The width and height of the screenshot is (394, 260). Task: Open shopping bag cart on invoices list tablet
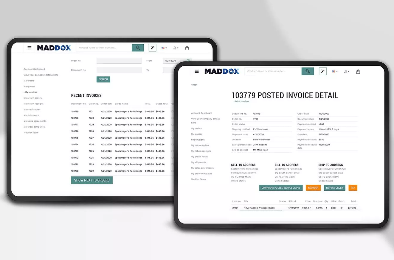click(187, 48)
